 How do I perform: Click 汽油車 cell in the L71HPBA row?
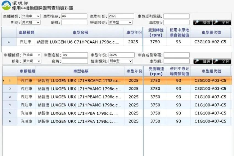click(26, 113)
